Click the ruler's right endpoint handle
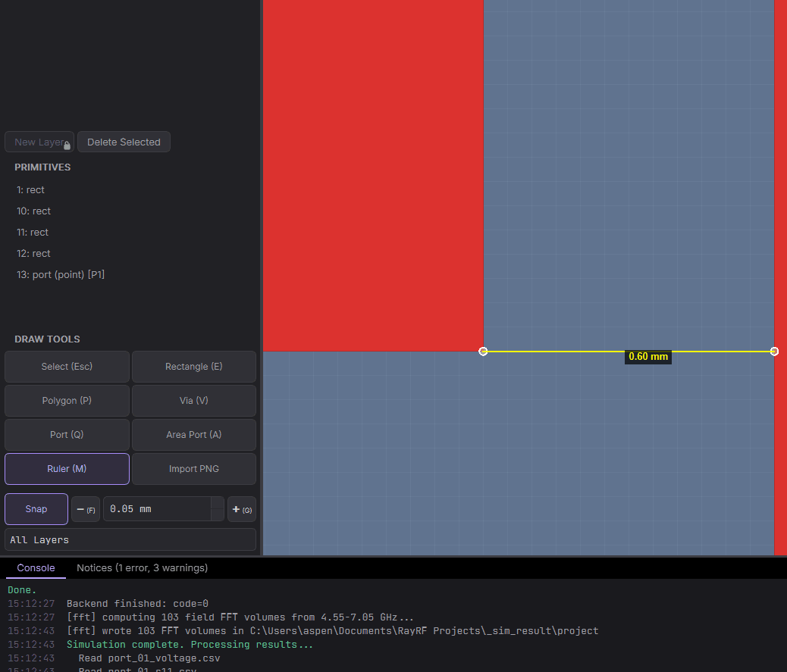Screen dimensions: 787x672 (x=774, y=352)
